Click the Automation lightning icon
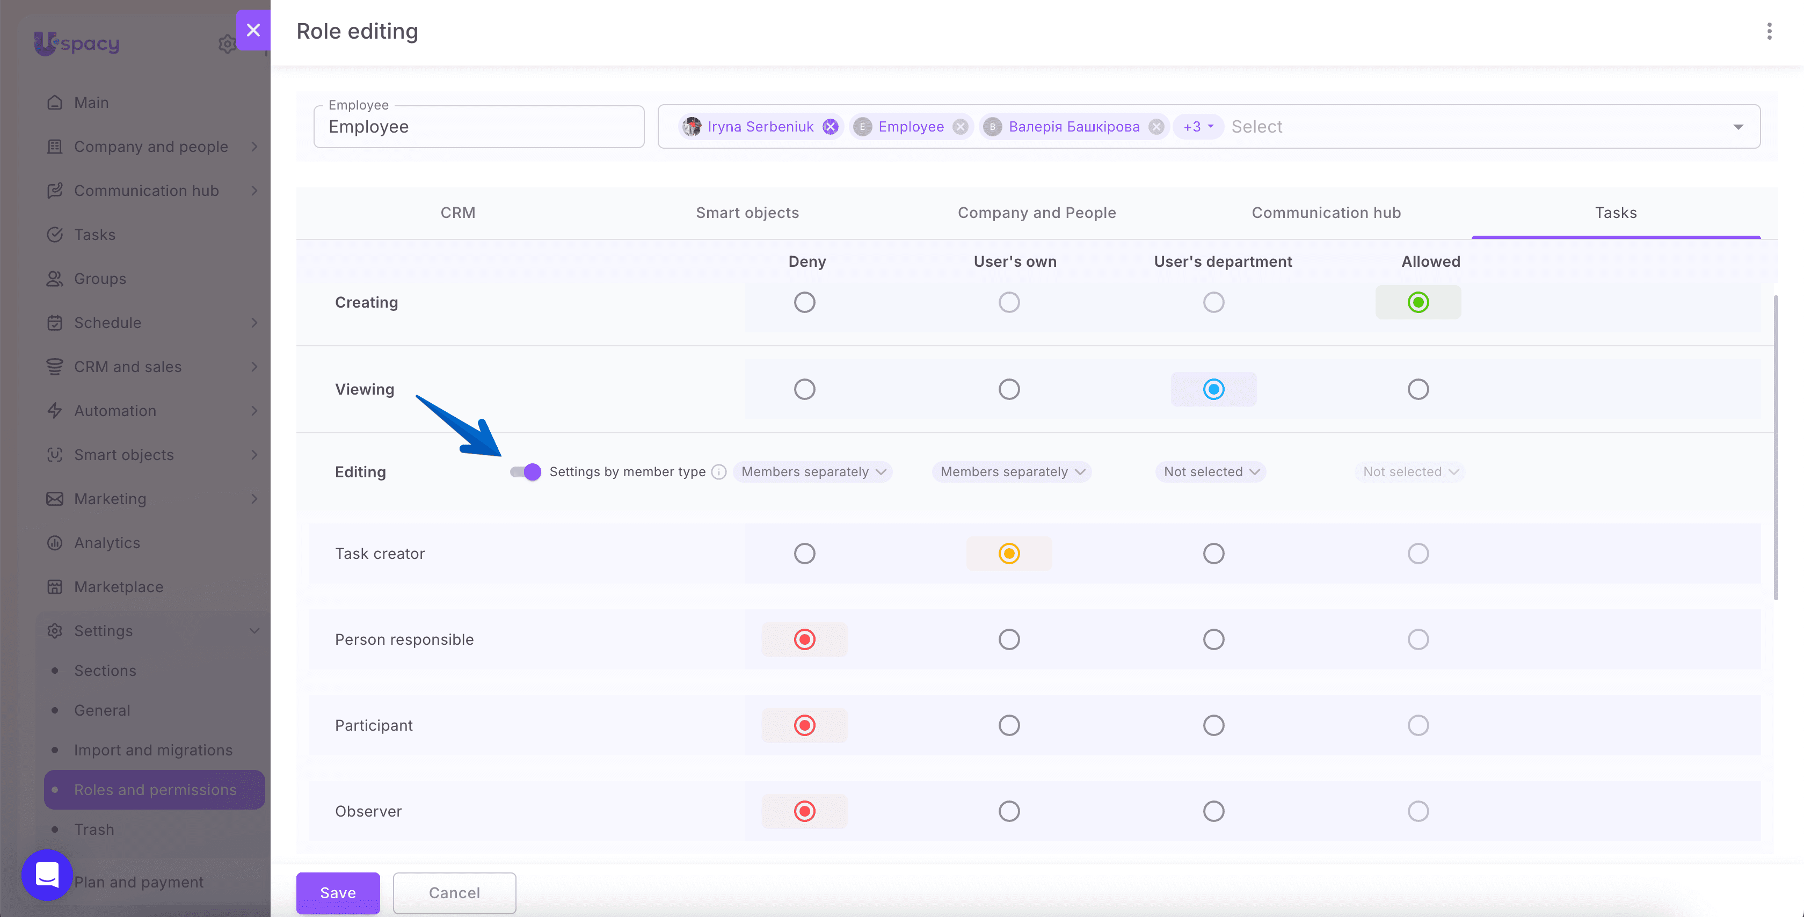1804x917 pixels. pyautogui.click(x=55, y=411)
